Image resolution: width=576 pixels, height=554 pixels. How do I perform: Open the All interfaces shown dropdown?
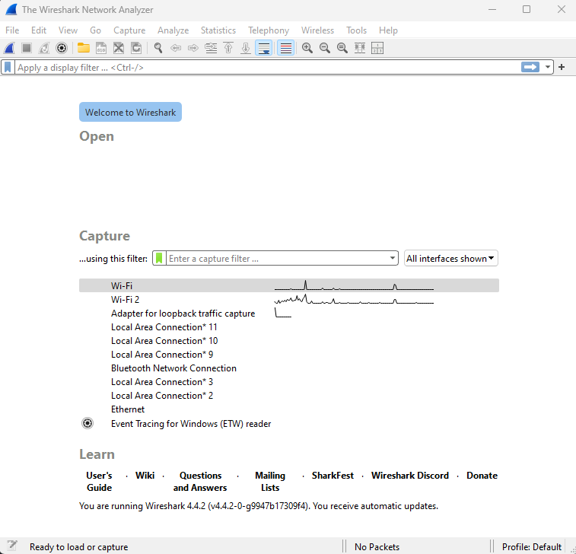[x=450, y=258]
